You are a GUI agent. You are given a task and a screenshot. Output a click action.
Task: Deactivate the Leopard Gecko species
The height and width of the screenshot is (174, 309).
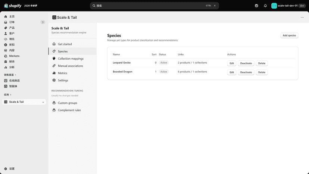pos(246,63)
